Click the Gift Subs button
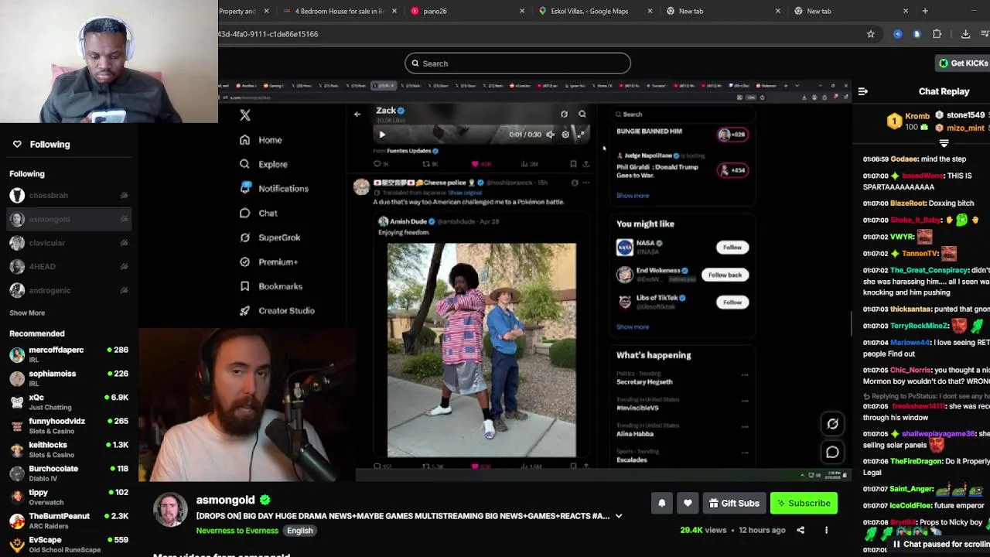Viewport: 990px width, 557px height. (x=734, y=503)
